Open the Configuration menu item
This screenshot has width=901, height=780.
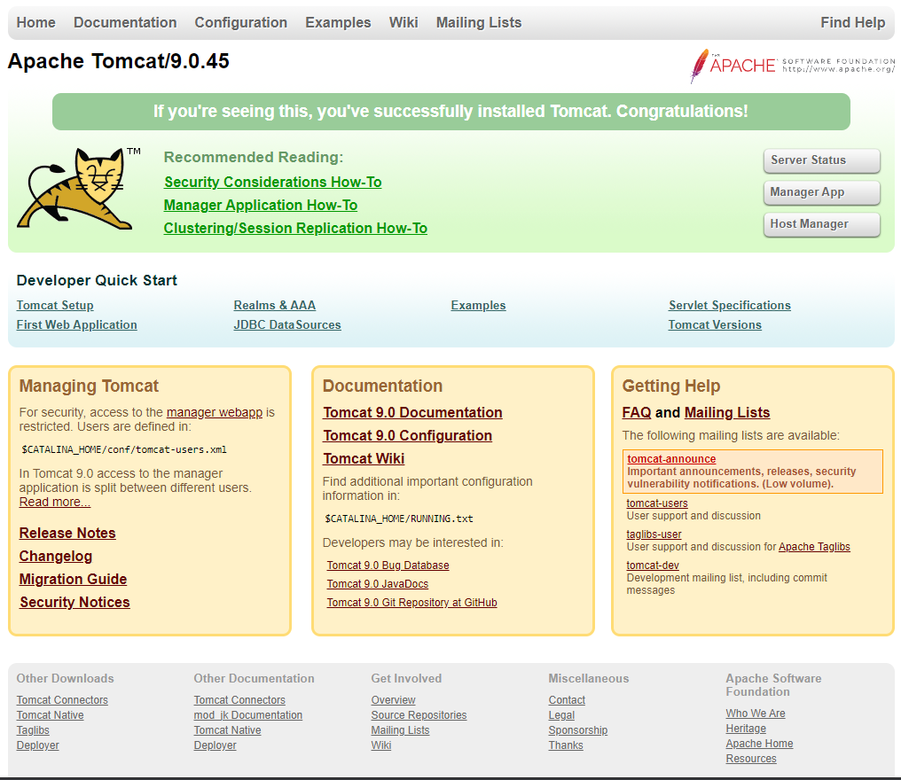[240, 22]
